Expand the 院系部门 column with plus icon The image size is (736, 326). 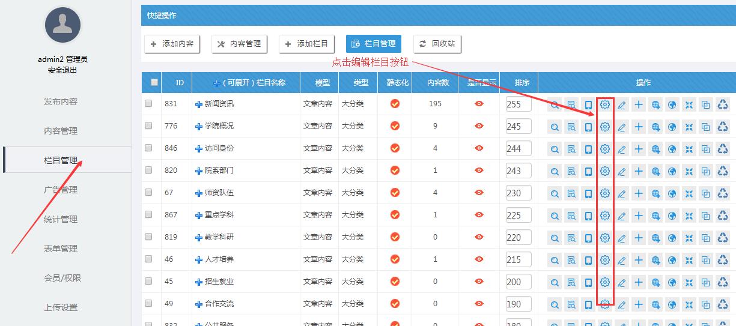pos(199,171)
